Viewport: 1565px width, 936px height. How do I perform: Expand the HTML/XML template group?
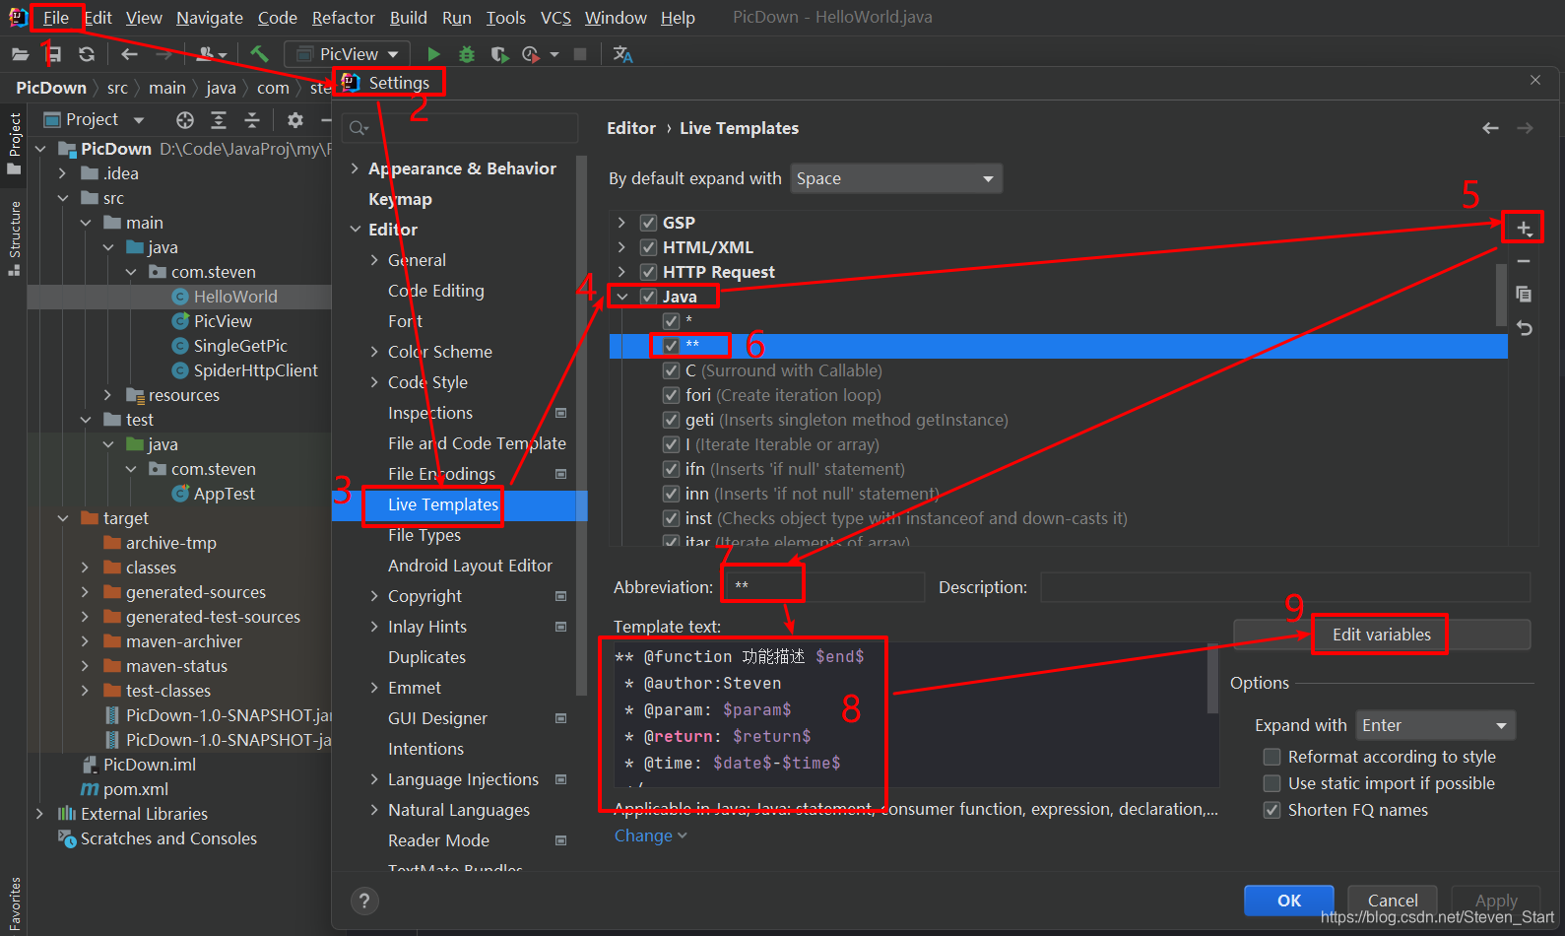click(x=621, y=247)
